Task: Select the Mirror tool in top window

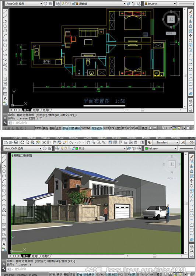Action: 190,21
